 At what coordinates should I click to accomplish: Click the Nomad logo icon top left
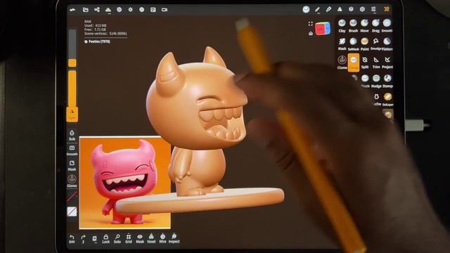click(x=72, y=10)
